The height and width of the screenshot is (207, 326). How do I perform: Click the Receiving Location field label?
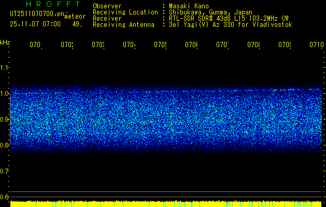pyautogui.click(x=125, y=12)
